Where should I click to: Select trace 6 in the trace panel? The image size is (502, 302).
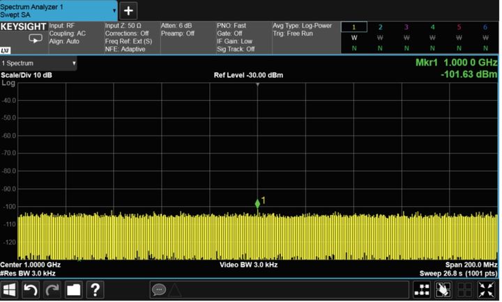pos(485,38)
